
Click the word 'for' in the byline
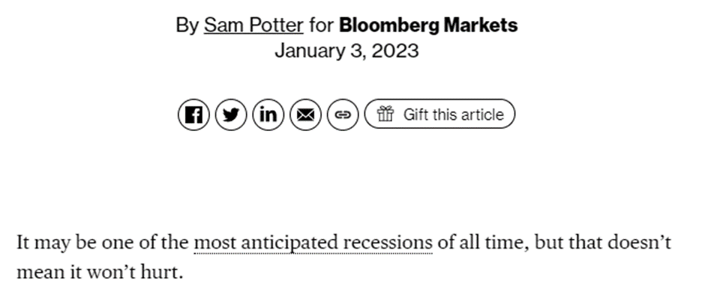(321, 25)
